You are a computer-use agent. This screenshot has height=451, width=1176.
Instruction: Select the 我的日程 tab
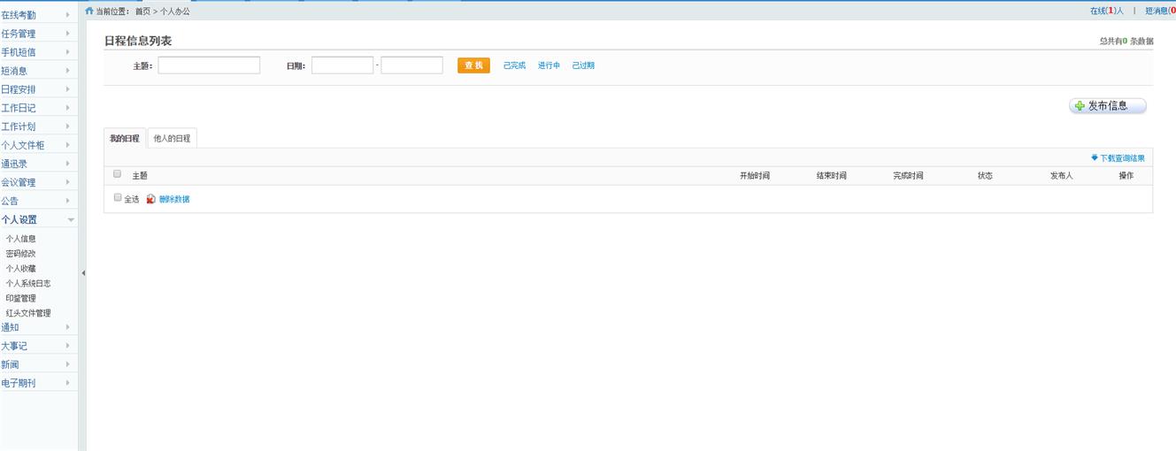[125, 139]
